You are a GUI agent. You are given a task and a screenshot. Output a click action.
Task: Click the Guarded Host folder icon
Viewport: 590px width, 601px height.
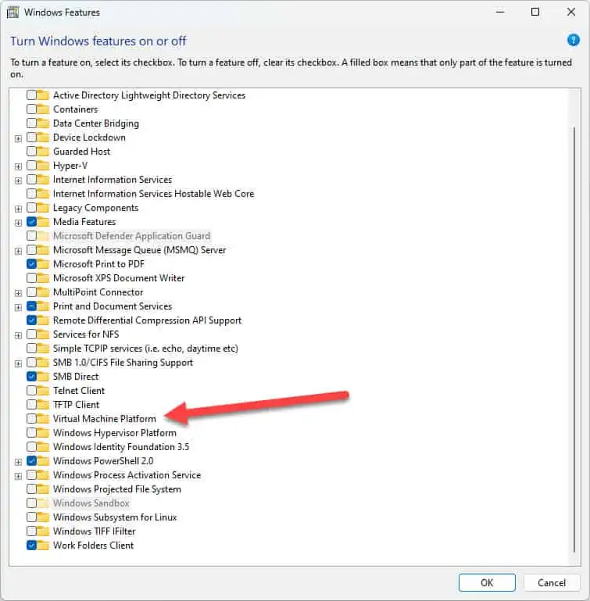point(43,152)
